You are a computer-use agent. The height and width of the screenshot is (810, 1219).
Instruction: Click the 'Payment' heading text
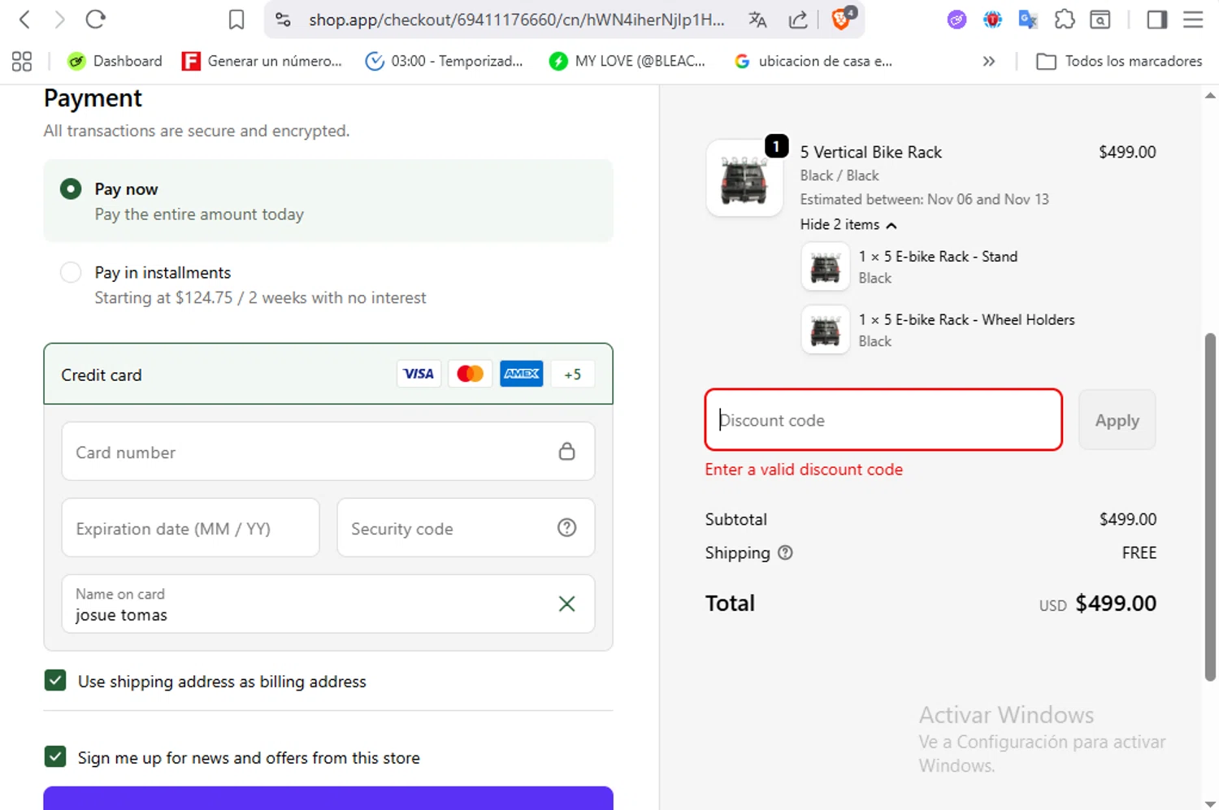tap(93, 98)
